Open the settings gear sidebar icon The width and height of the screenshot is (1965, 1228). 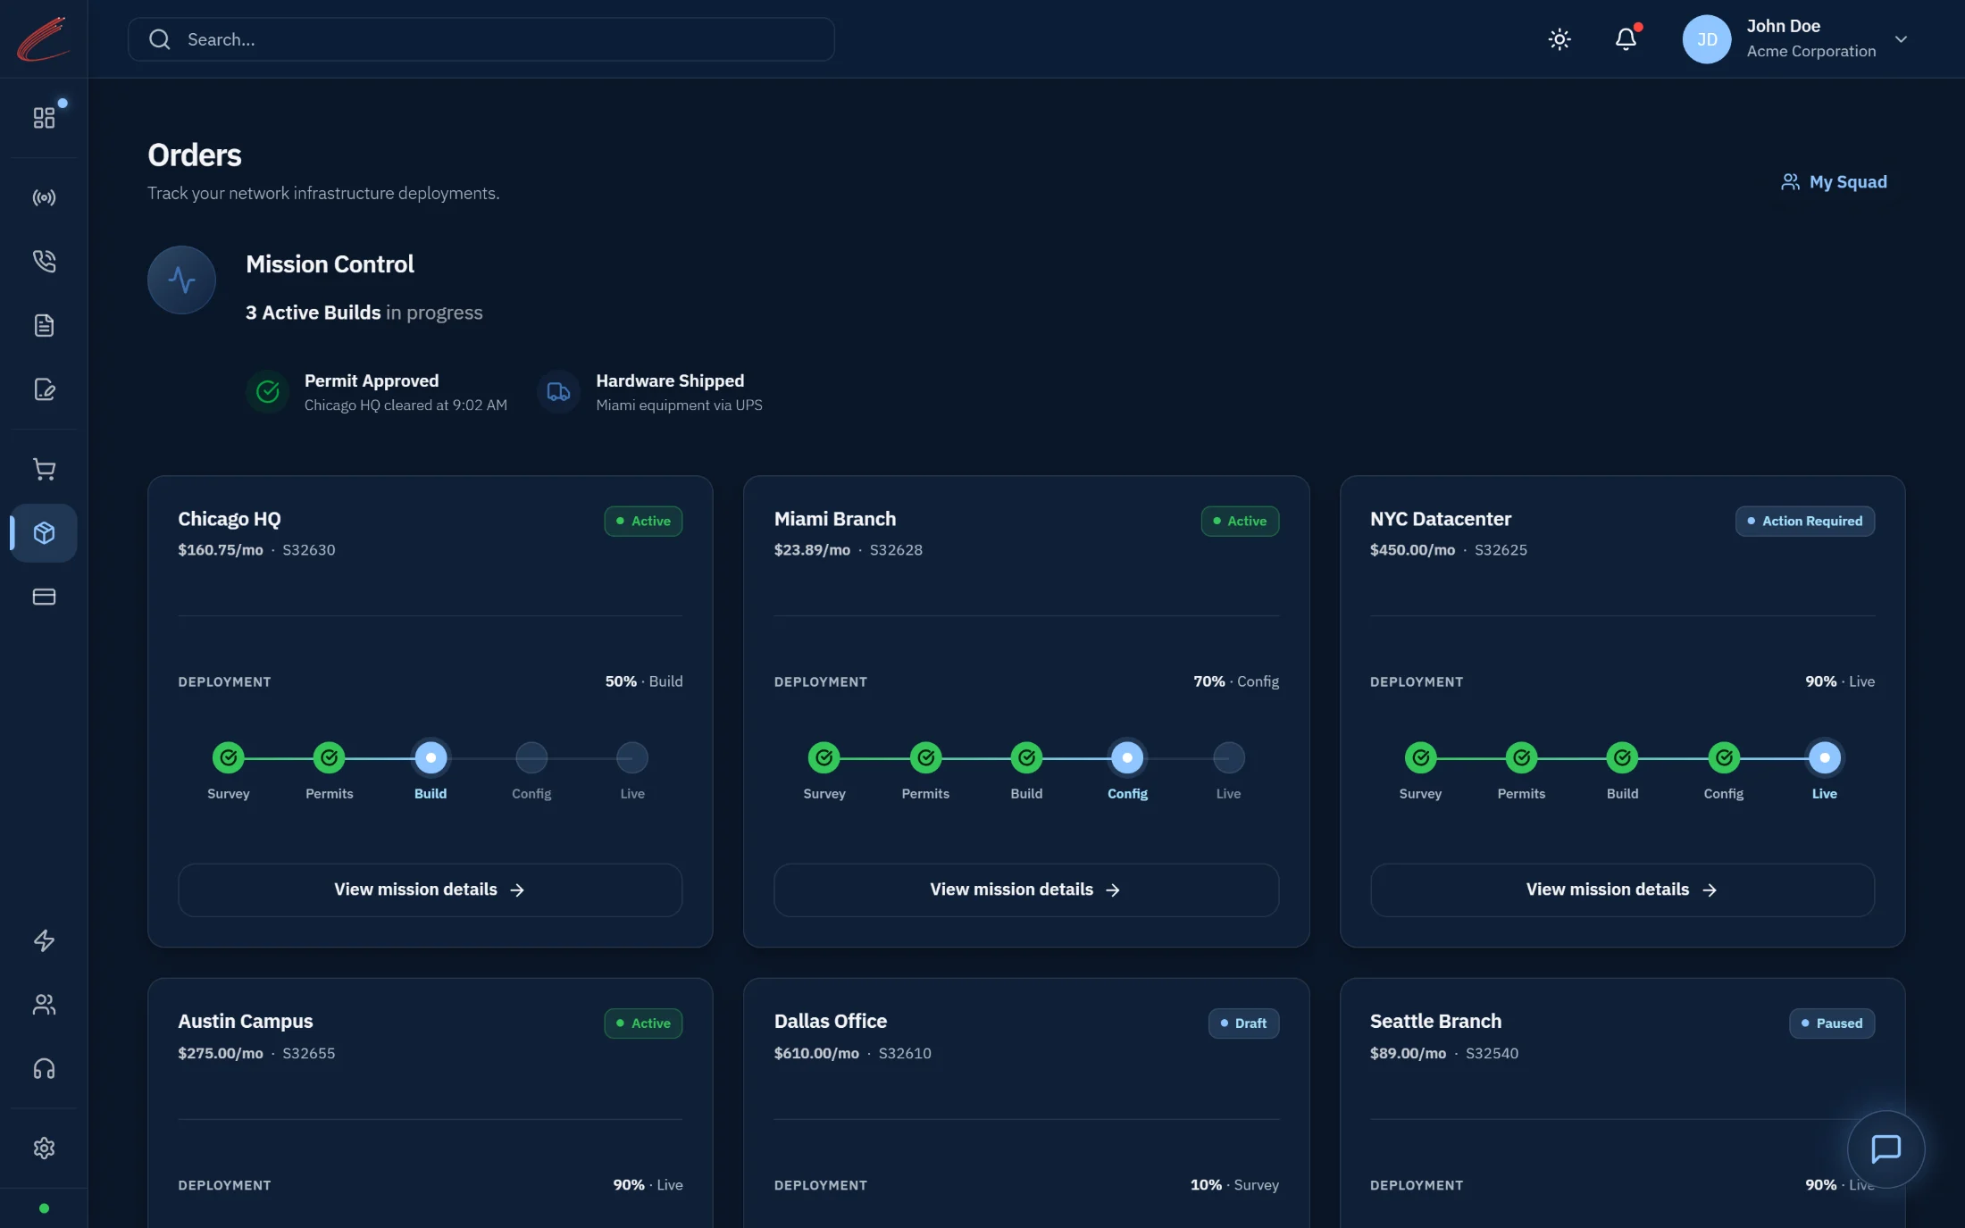pos(44,1148)
